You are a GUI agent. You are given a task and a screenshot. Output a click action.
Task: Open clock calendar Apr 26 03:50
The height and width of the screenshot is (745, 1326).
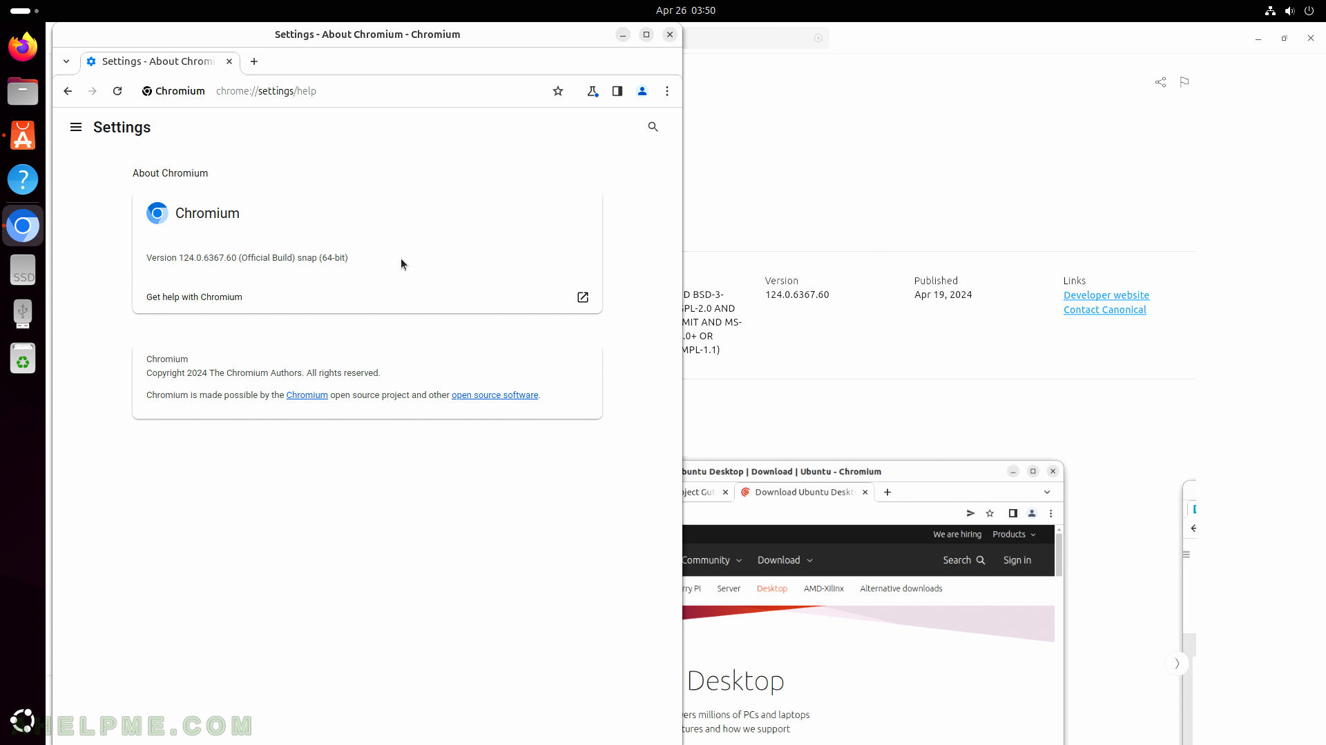[686, 10]
